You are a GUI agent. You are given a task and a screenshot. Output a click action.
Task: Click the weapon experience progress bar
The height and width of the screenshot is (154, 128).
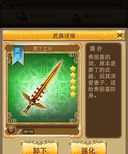46,127
